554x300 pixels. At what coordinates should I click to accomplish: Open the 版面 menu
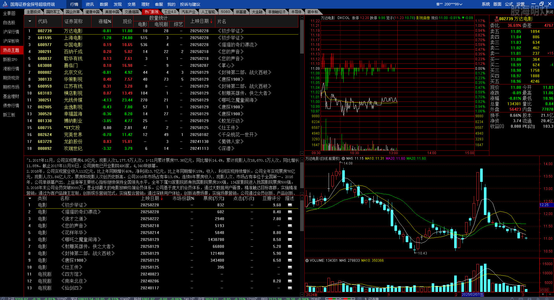pos(497,4)
